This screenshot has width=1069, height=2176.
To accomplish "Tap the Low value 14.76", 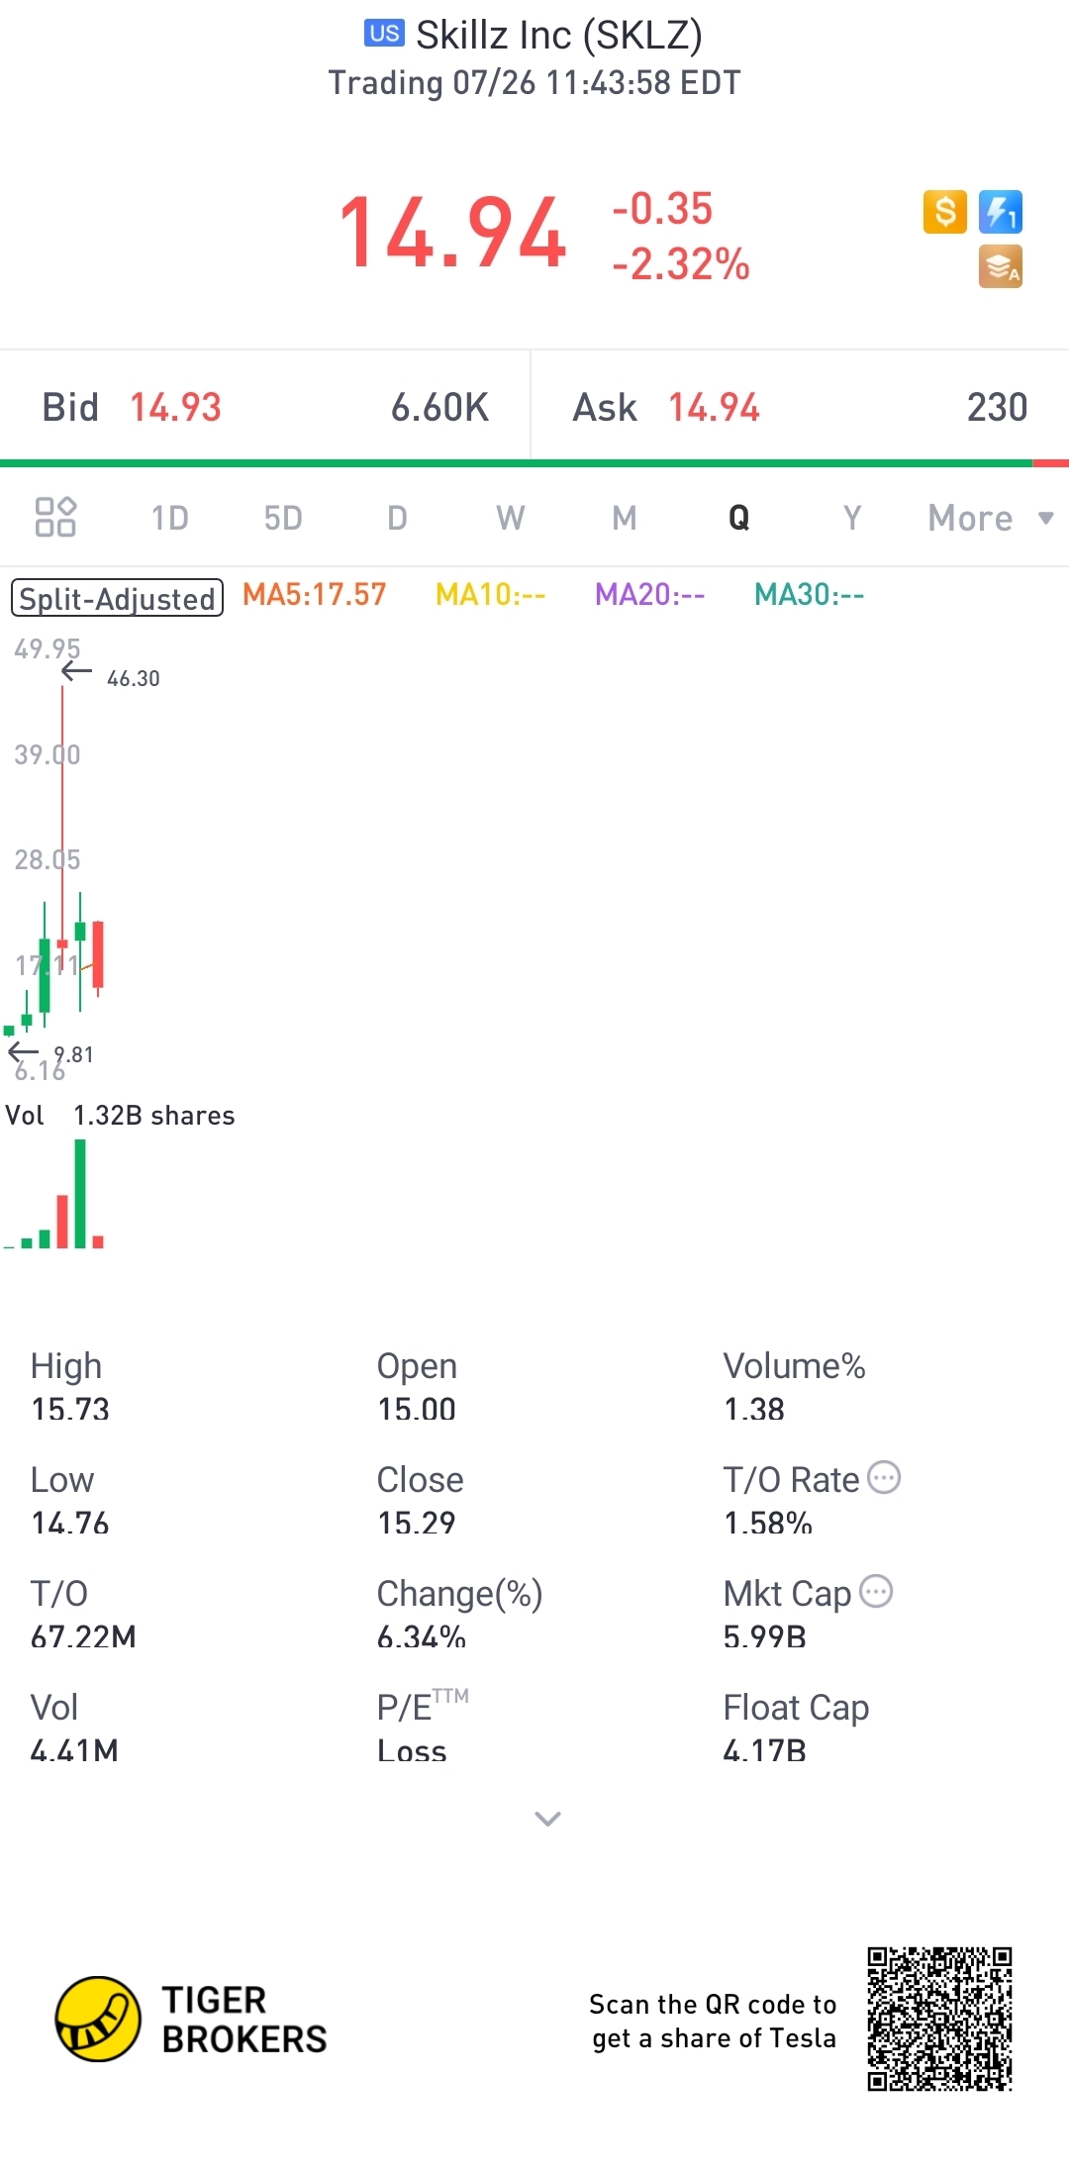I will [x=70, y=1523].
